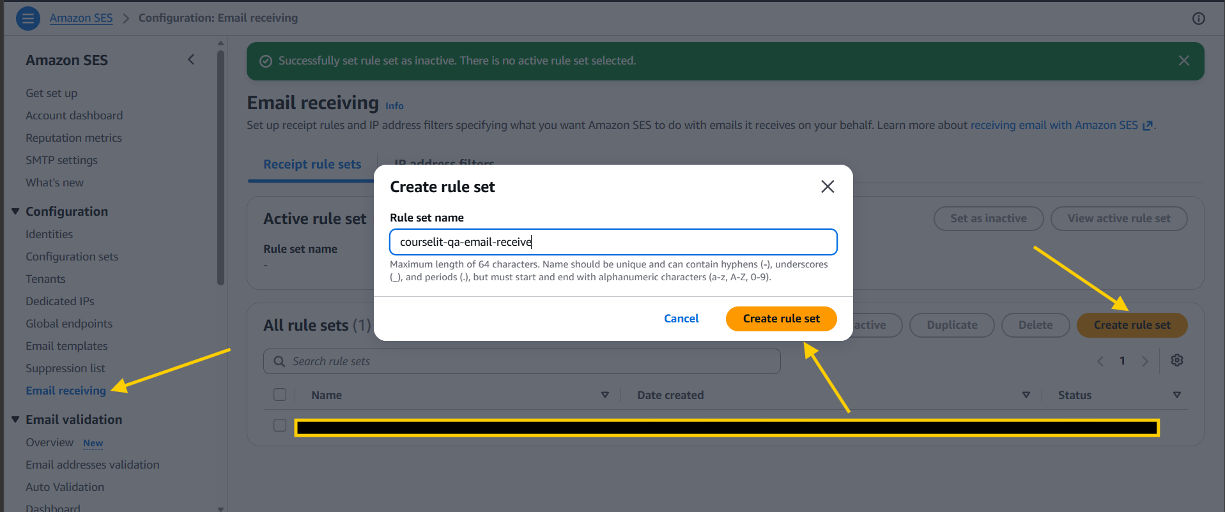Open Email validation Overview

point(49,442)
